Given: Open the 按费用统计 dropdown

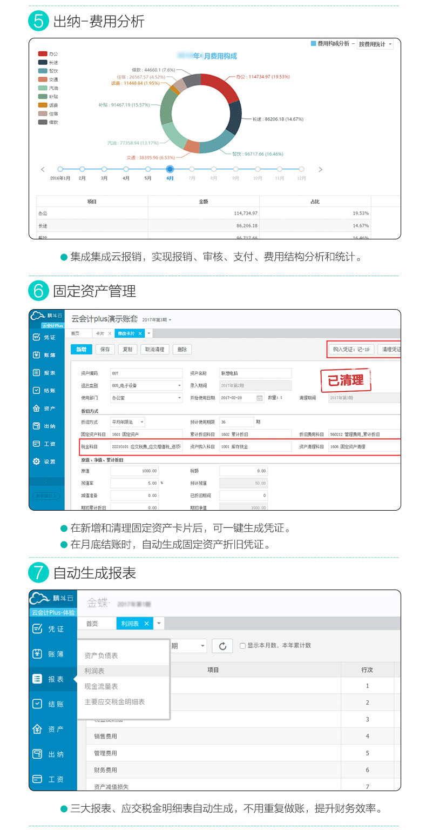Looking at the screenshot, I should tap(375, 44).
